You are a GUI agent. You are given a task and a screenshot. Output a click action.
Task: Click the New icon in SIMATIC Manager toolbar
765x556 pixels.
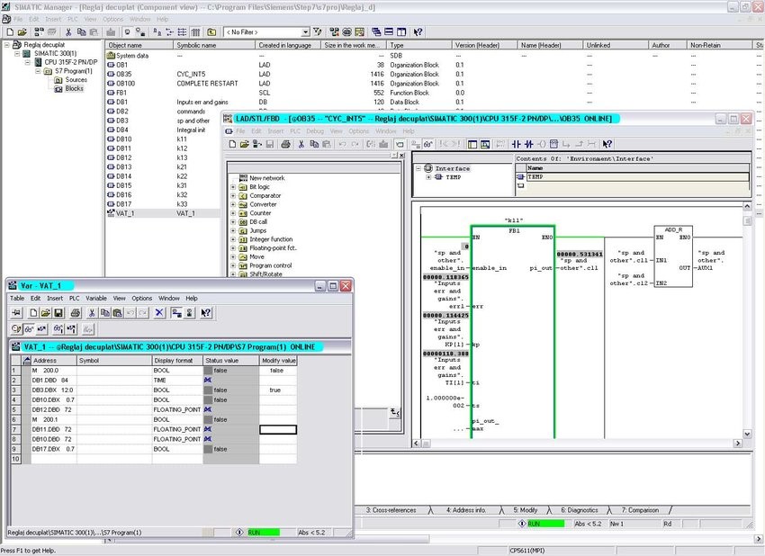(10, 32)
